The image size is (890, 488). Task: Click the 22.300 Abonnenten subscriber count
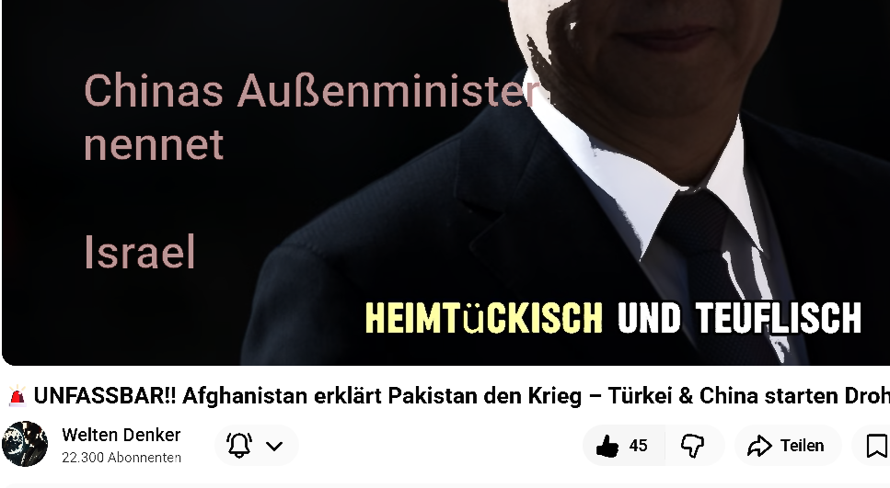coord(121,458)
